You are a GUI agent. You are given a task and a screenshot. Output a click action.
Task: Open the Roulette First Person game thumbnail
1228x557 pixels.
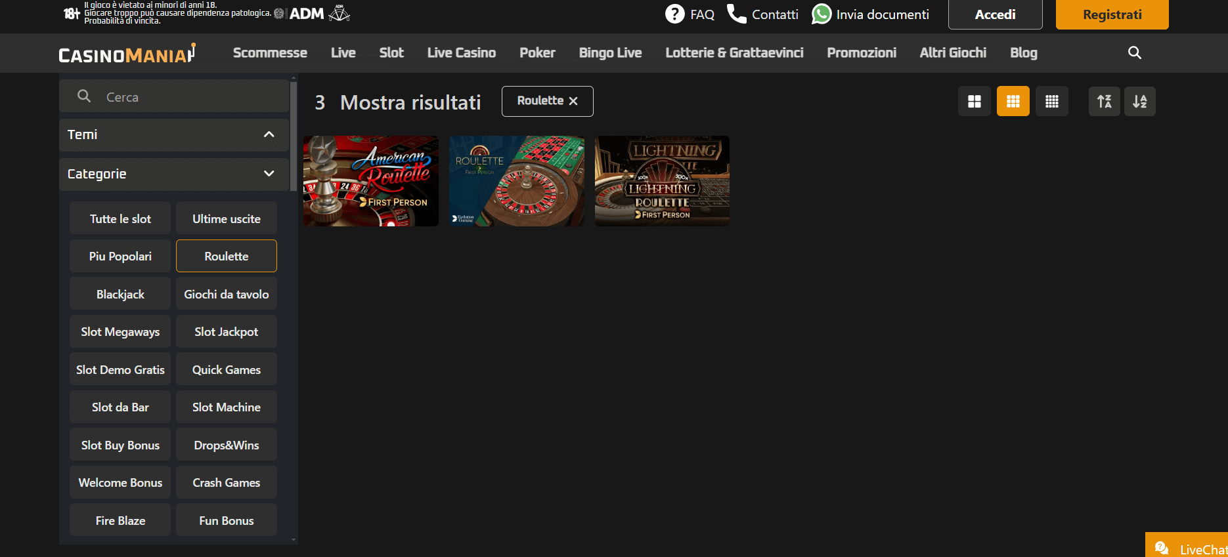click(x=516, y=181)
